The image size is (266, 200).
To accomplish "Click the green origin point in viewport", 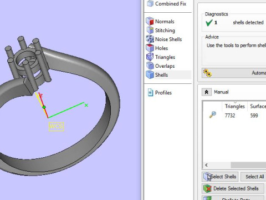I will point(44,107).
